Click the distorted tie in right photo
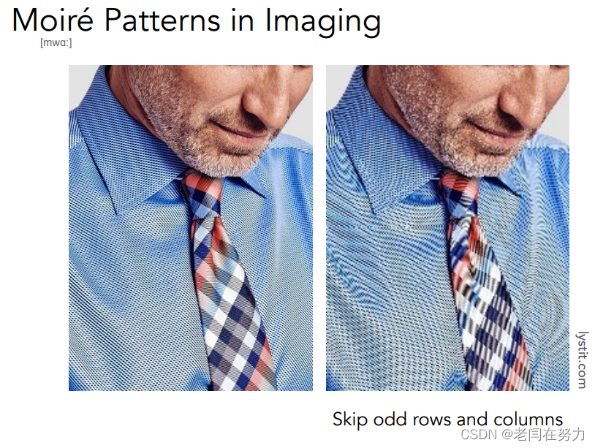 485,281
